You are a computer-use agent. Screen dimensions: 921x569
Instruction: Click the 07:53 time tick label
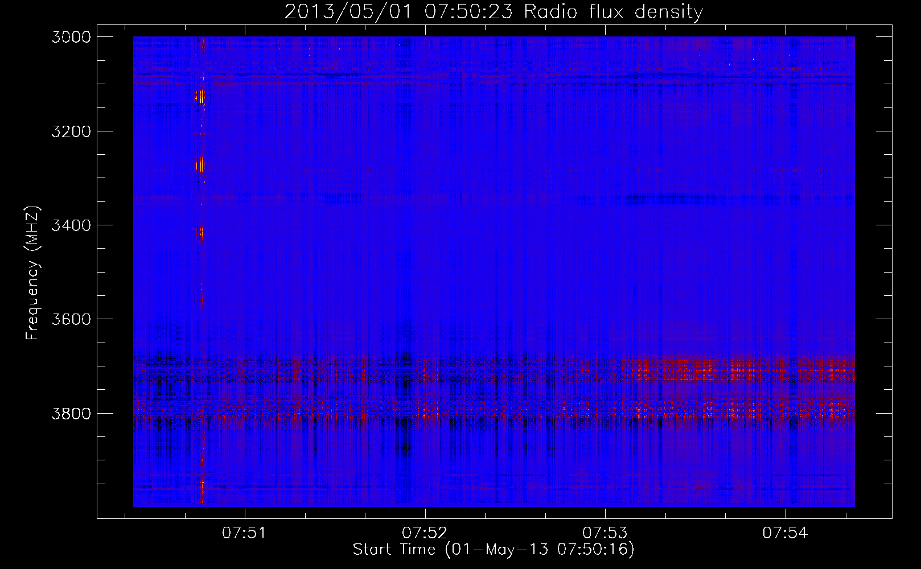click(605, 533)
